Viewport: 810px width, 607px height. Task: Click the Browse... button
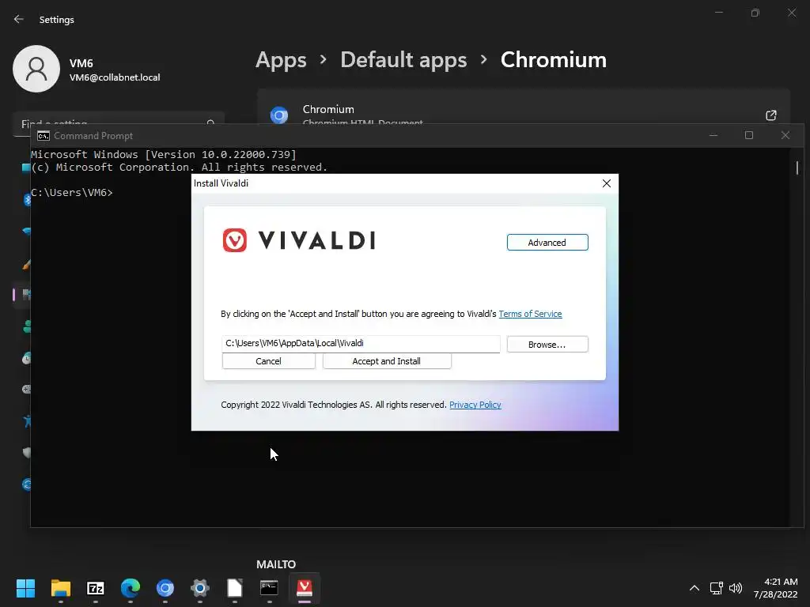click(x=547, y=345)
